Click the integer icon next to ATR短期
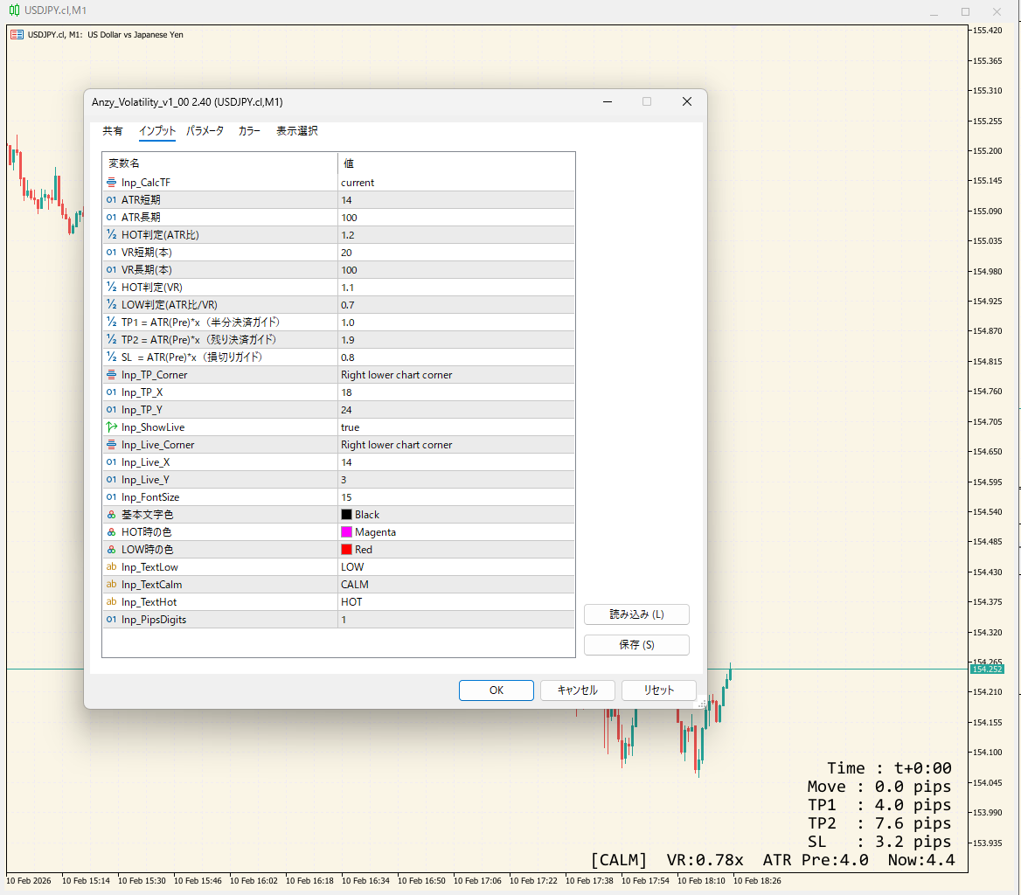1021x895 pixels. coord(111,200)
